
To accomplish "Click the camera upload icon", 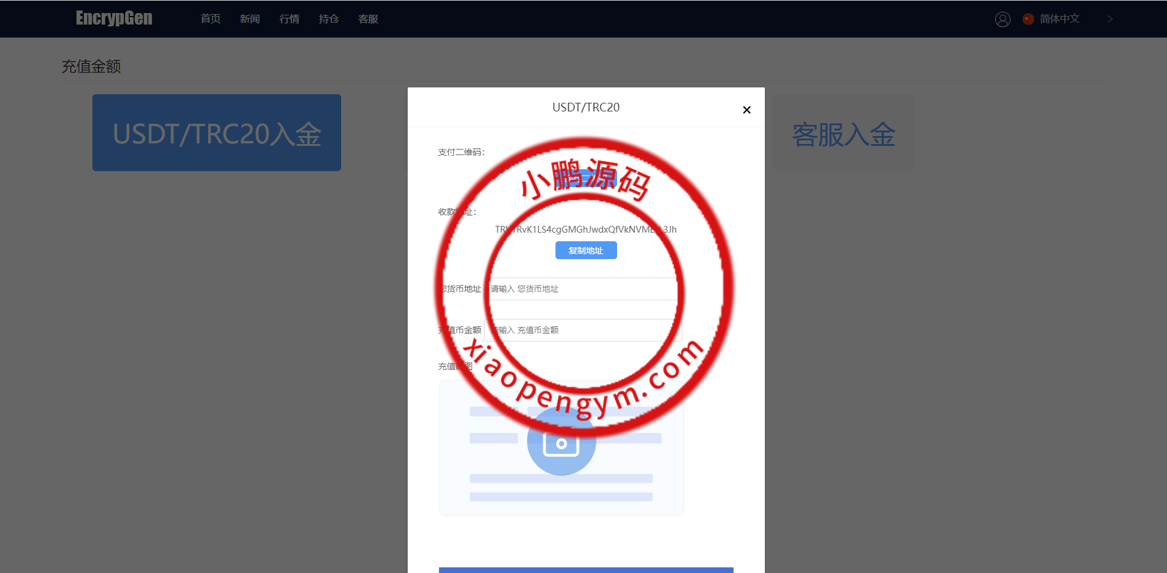I will coord(561,442).
